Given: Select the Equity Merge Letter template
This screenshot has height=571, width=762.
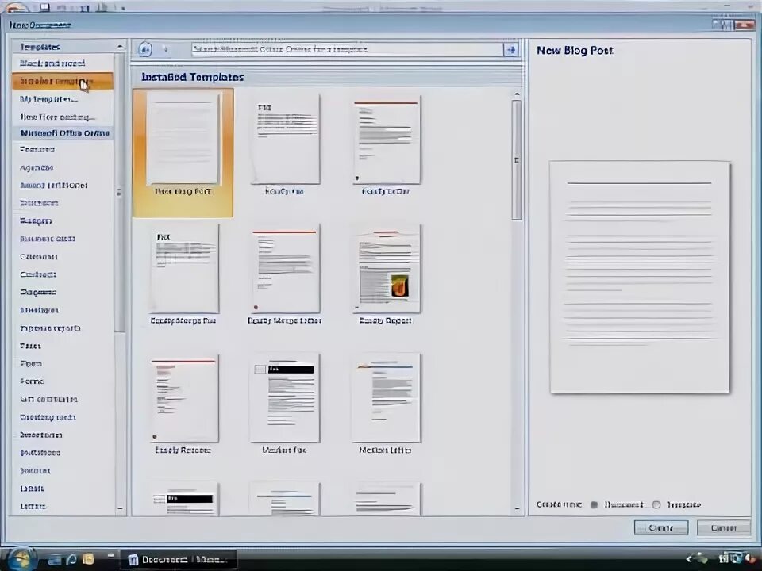Looking at the screenshot, I should pyautogui.click(x=285, y=274).
